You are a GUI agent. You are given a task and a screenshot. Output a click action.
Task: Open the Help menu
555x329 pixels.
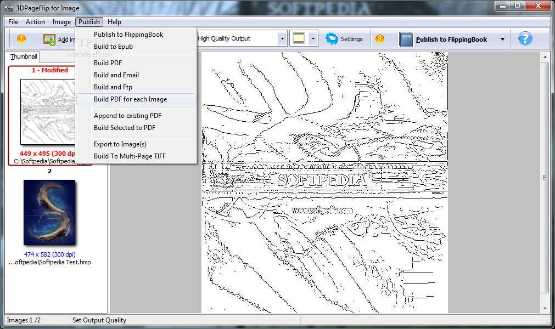click(114, 22)
